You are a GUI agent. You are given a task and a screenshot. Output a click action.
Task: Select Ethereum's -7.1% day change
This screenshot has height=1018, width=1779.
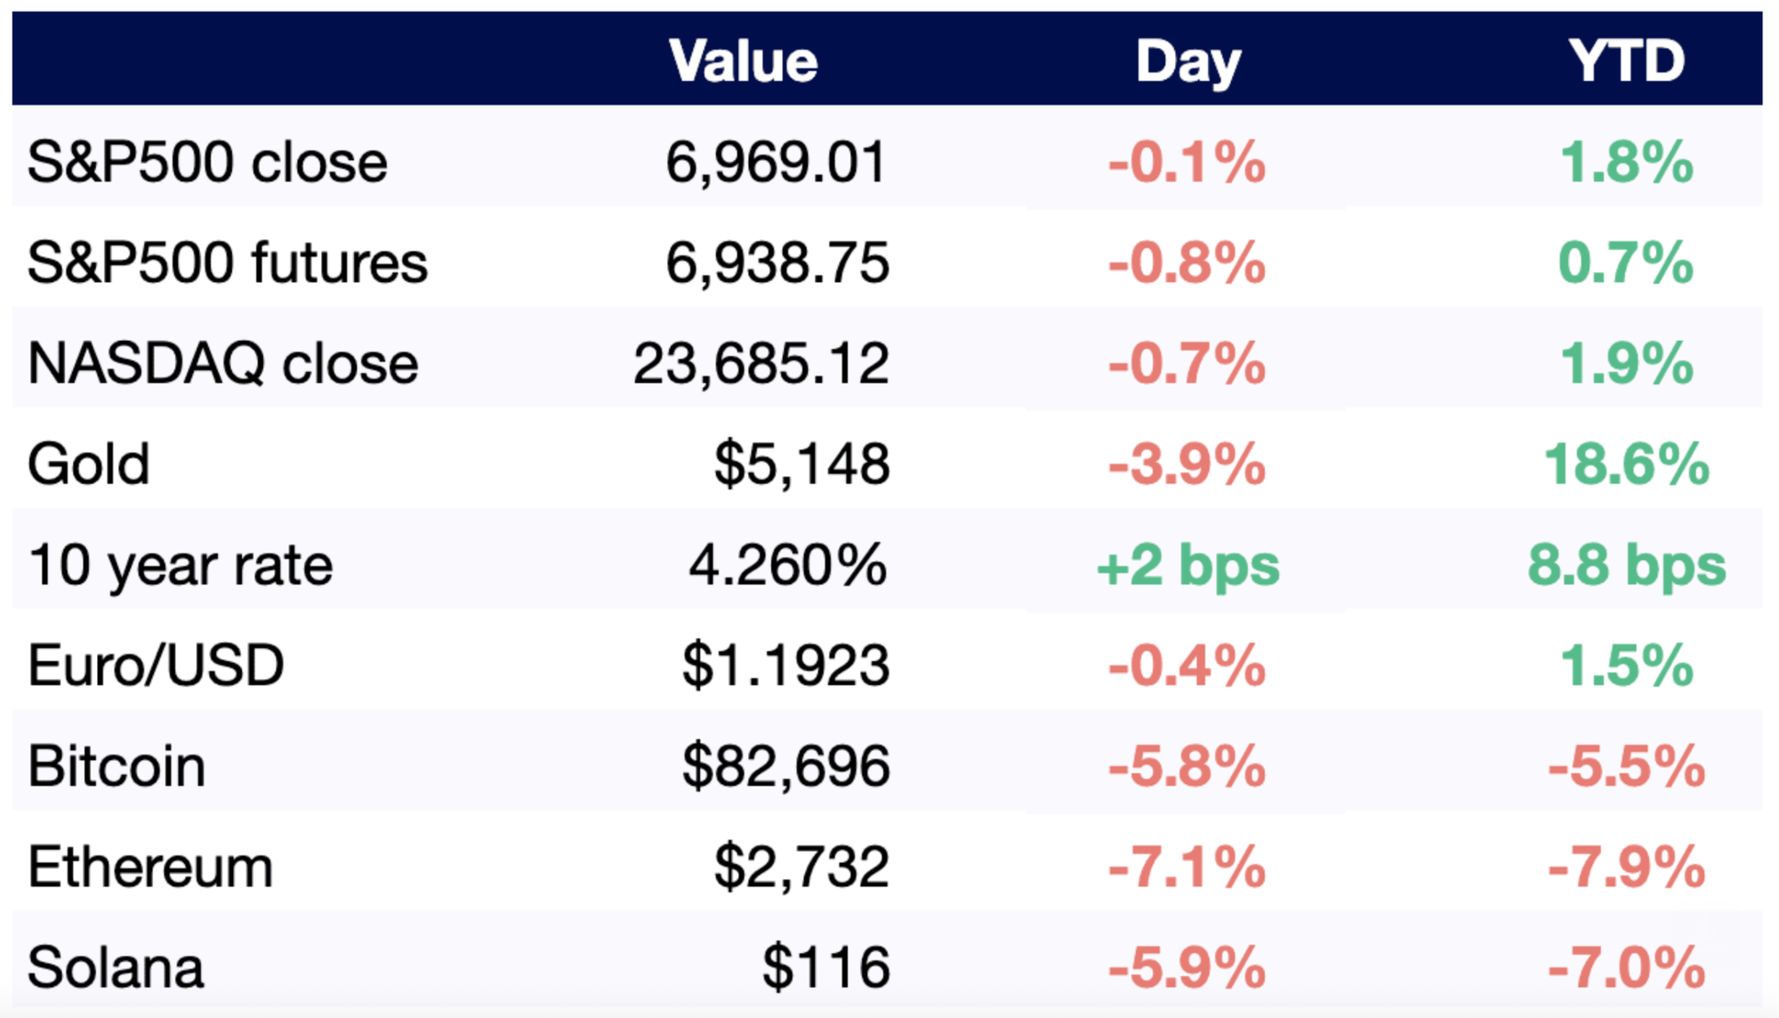click(1187, 867)
